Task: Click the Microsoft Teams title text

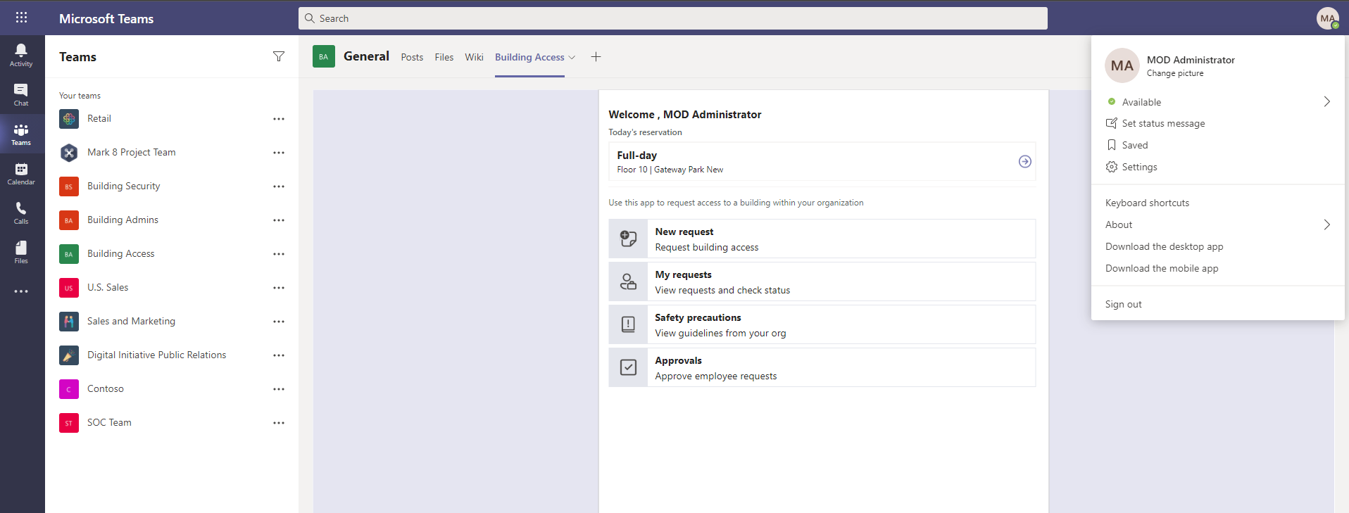Action: click(106, 18)
